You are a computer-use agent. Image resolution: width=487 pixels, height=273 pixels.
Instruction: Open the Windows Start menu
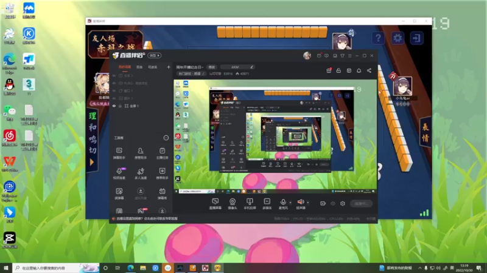pos(5,268)
